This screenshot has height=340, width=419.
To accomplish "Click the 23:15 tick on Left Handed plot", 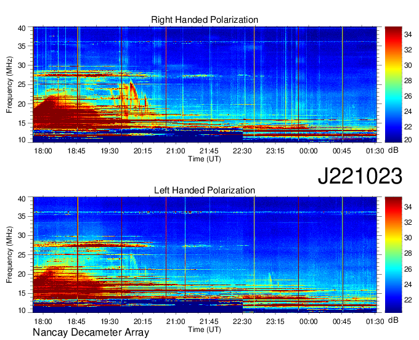I will 275,322.
